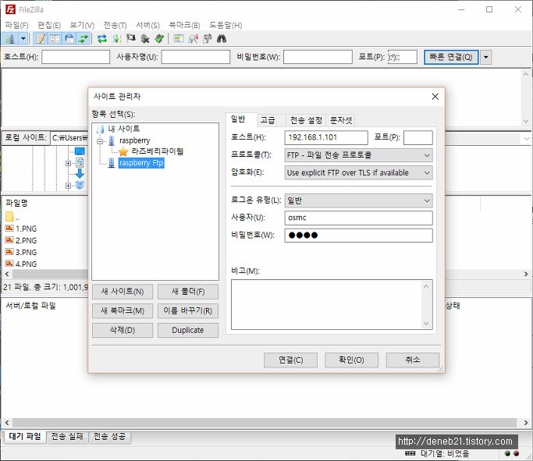Open the 프로토콜(T) dropdown
The height and width of the screenshot is (461, 533).
click(359, 155)
